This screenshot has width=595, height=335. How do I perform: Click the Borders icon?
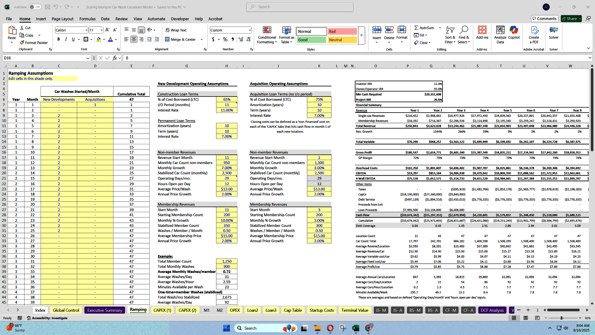tap(86, 39)
